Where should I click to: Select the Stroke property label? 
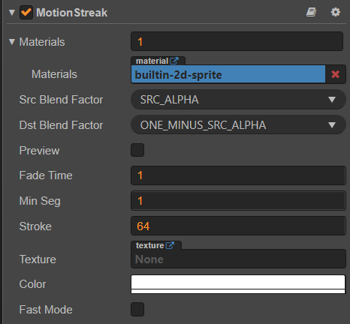coord(35,226)
